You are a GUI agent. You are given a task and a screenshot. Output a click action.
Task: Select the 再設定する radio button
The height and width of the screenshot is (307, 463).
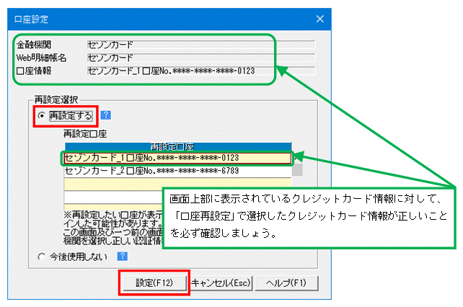tap(42, 116)
